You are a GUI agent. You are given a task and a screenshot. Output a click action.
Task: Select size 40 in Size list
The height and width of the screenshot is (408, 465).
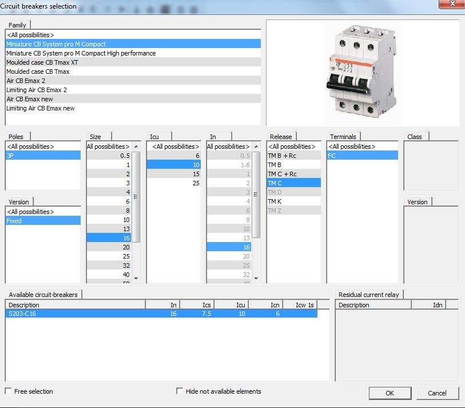(109, 275)
